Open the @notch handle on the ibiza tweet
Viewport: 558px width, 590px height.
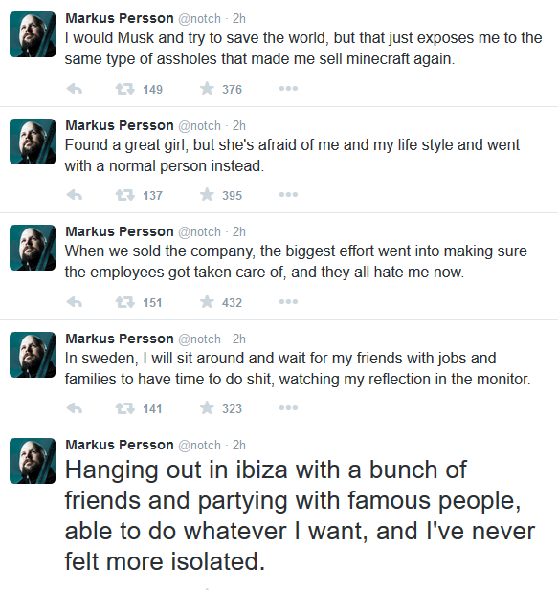click(x=199, y=446)
